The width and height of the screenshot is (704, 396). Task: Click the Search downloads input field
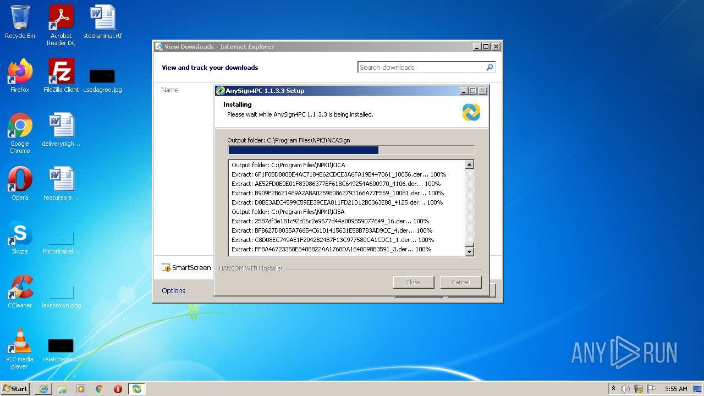[421, 67]
